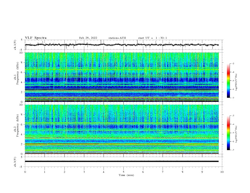The width and height of the screenshot is (250, 193).
Task: Click the ch.1 PSD color scale bar
Action: [229, 81]
